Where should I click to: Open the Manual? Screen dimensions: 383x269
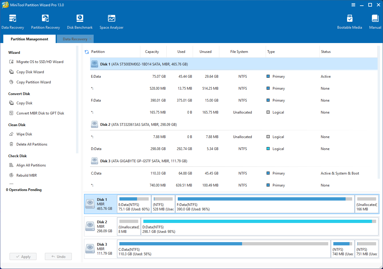pyautogui.click(x=375, y=22)
